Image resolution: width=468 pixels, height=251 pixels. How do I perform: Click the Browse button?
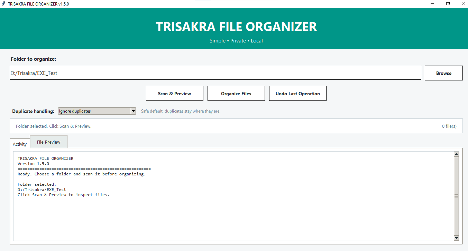pos(443,73)
